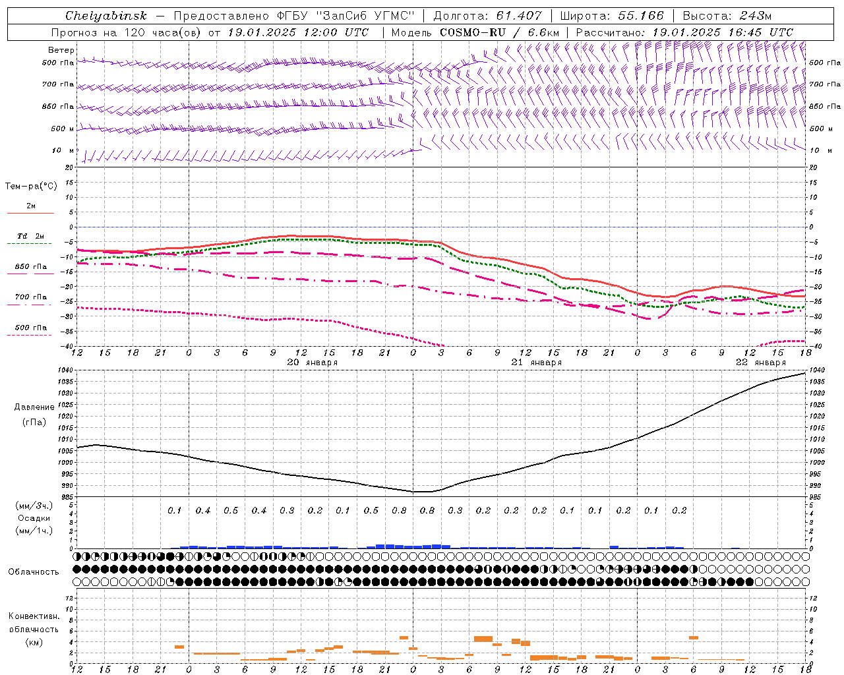Select '500 гПа' in the temperature legend
The image size is (844, 675).
tap(31, 328)
